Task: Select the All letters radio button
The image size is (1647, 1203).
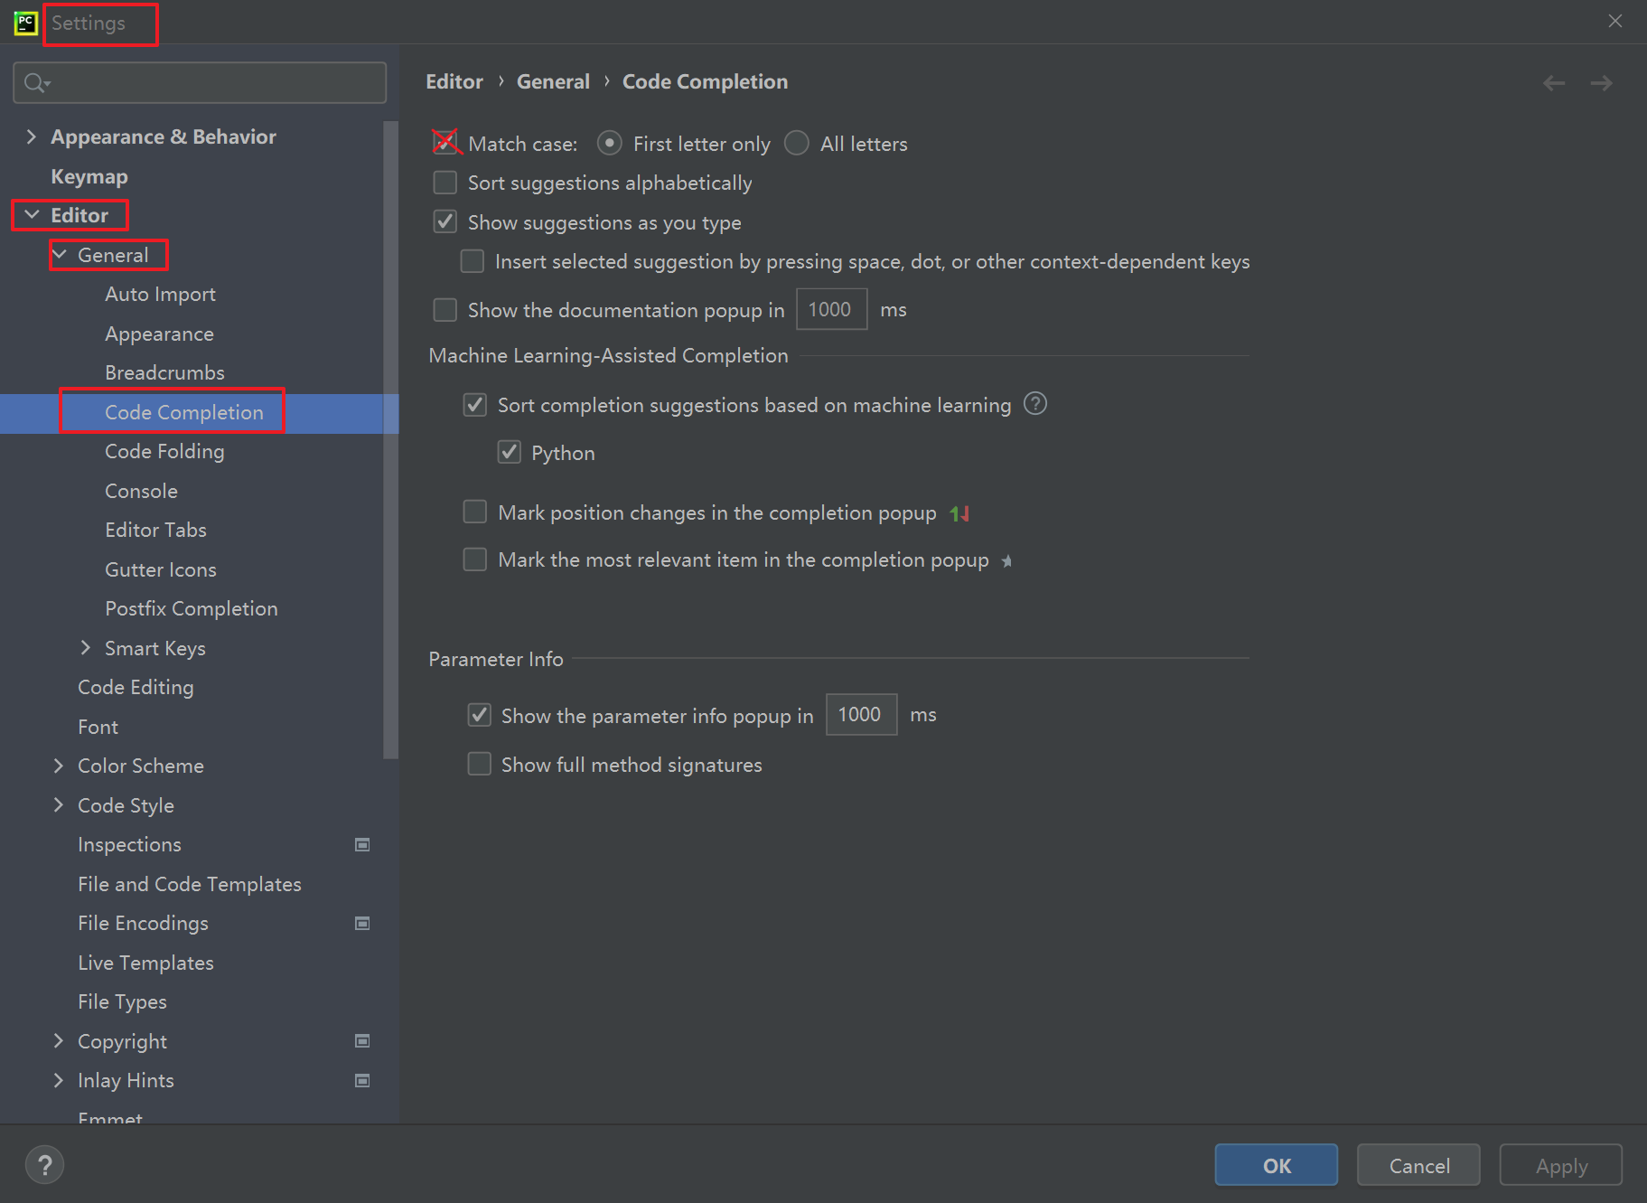Action: 797,144
